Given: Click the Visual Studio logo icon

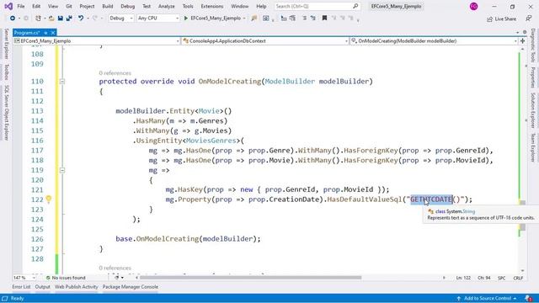Looking at the screenshot, I should click(8, 6).
